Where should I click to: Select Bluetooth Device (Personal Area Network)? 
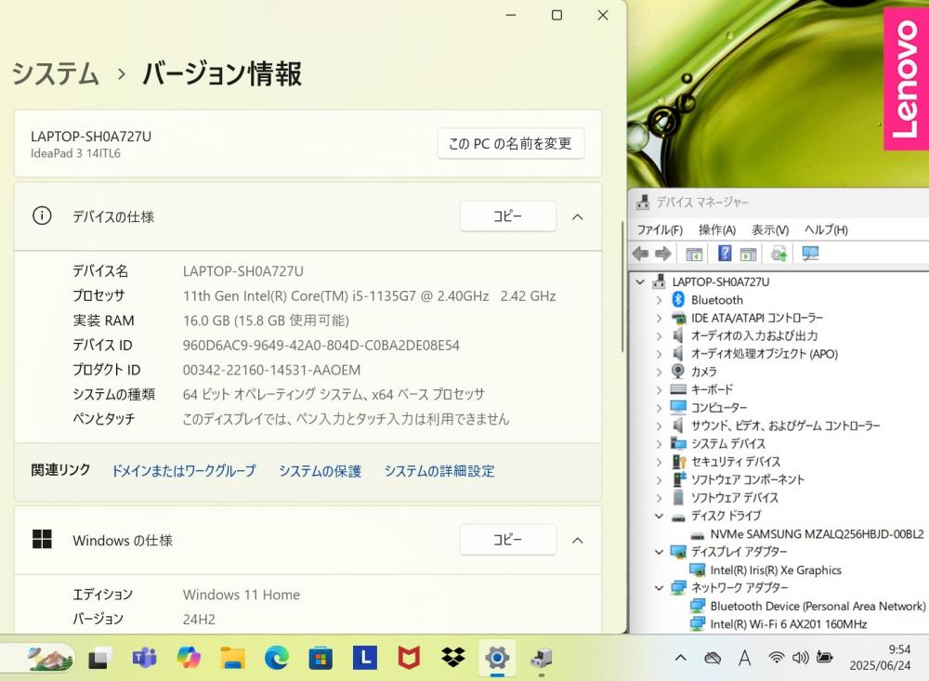click(x=818, y=607)
